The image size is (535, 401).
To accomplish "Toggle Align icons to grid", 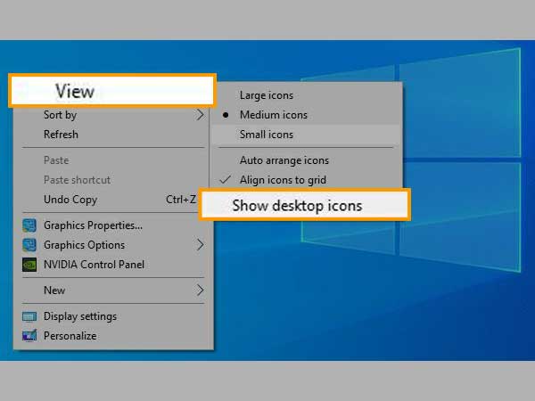I will click(307, 180).
